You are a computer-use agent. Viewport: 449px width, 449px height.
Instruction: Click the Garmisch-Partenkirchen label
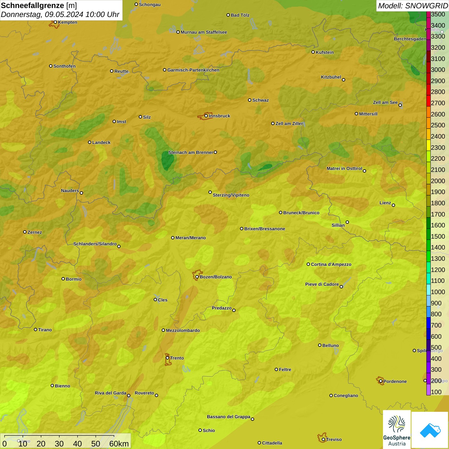tap(193, 70)
